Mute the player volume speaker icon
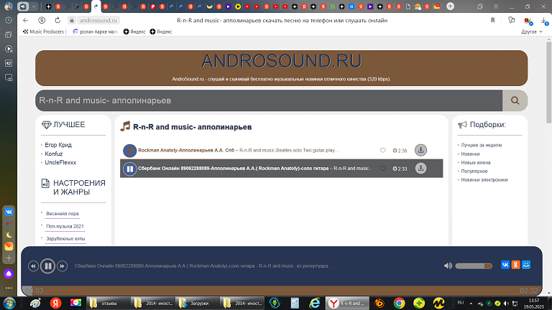 [448, 266]
